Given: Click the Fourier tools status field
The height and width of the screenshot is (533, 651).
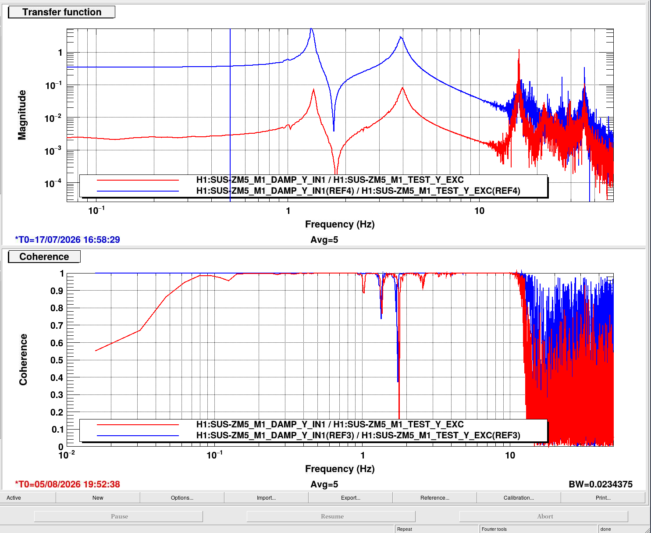Looking at the screenshot, I should [x=539, y=529].
